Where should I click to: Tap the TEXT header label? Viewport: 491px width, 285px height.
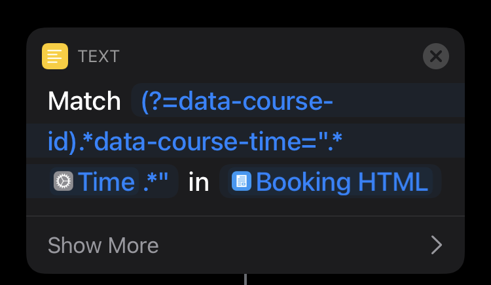click(98, 56)
